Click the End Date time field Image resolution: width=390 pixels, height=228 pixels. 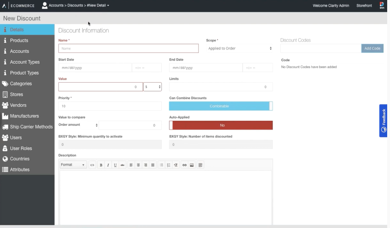(258, 68)
